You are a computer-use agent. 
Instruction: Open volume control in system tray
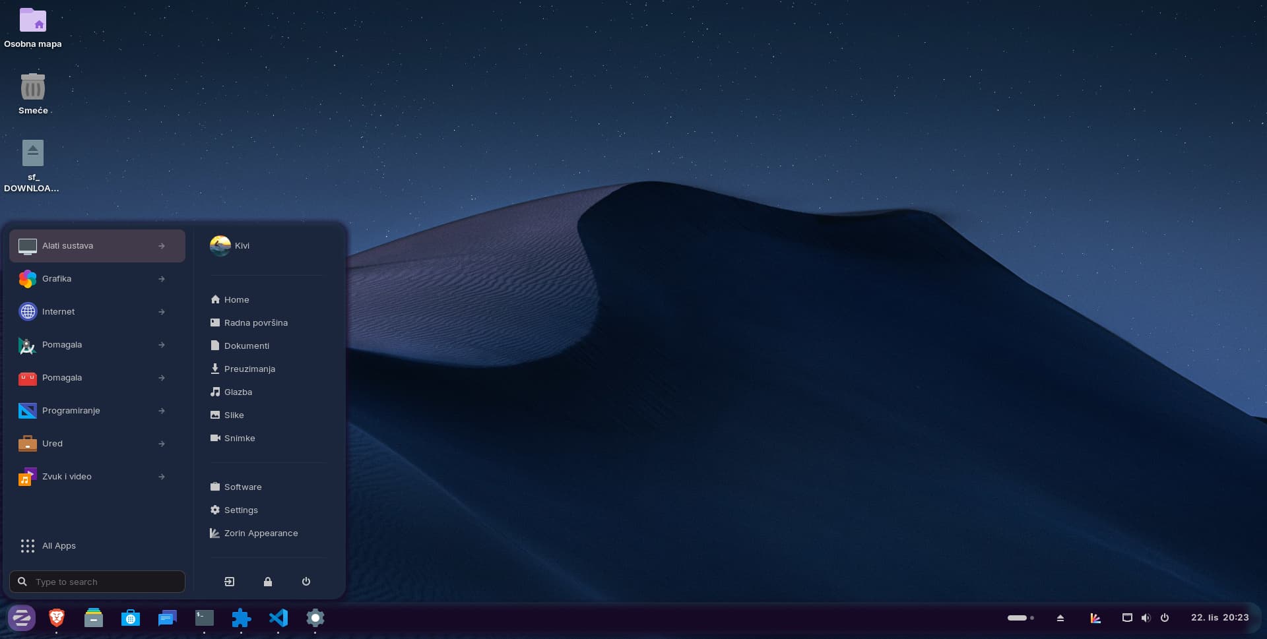pyautogui.click(x=1146, y=618)
